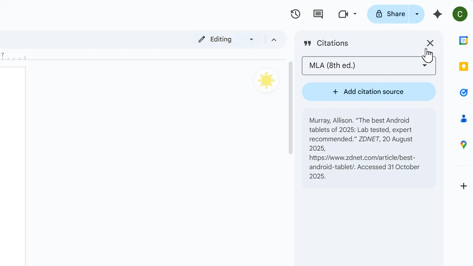Click the Share button
The height and width of the screenshot is (266, 473).
392,14
